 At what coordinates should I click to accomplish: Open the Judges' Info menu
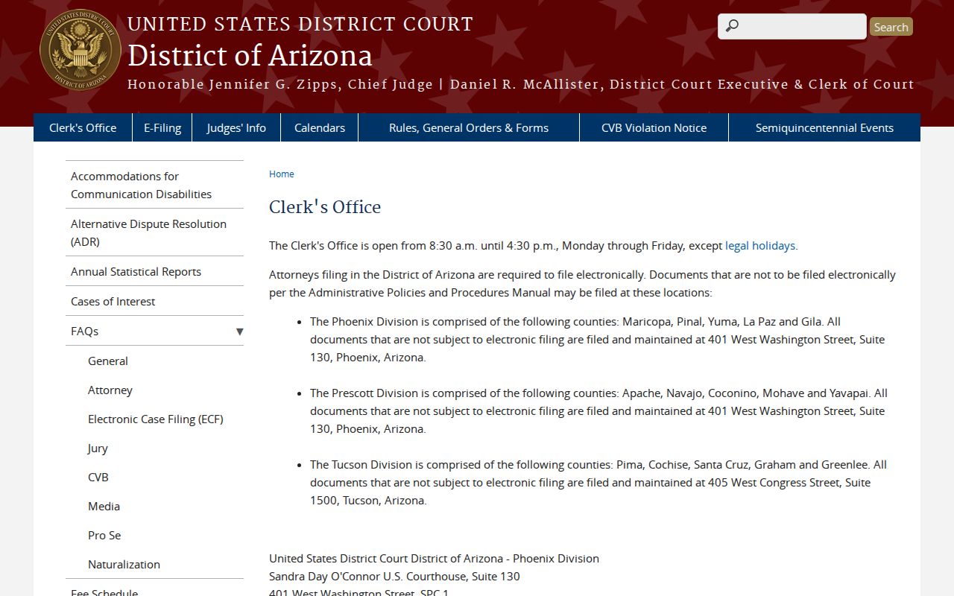pos(236,127)
